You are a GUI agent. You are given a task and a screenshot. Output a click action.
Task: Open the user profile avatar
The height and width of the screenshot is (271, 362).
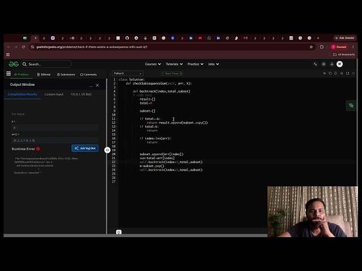coord(339,64)
